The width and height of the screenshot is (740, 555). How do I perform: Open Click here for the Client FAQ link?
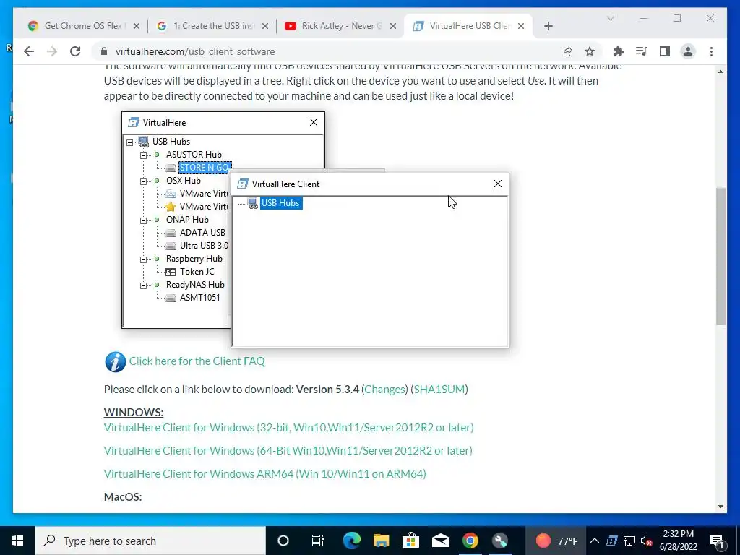tap(197, 361)
